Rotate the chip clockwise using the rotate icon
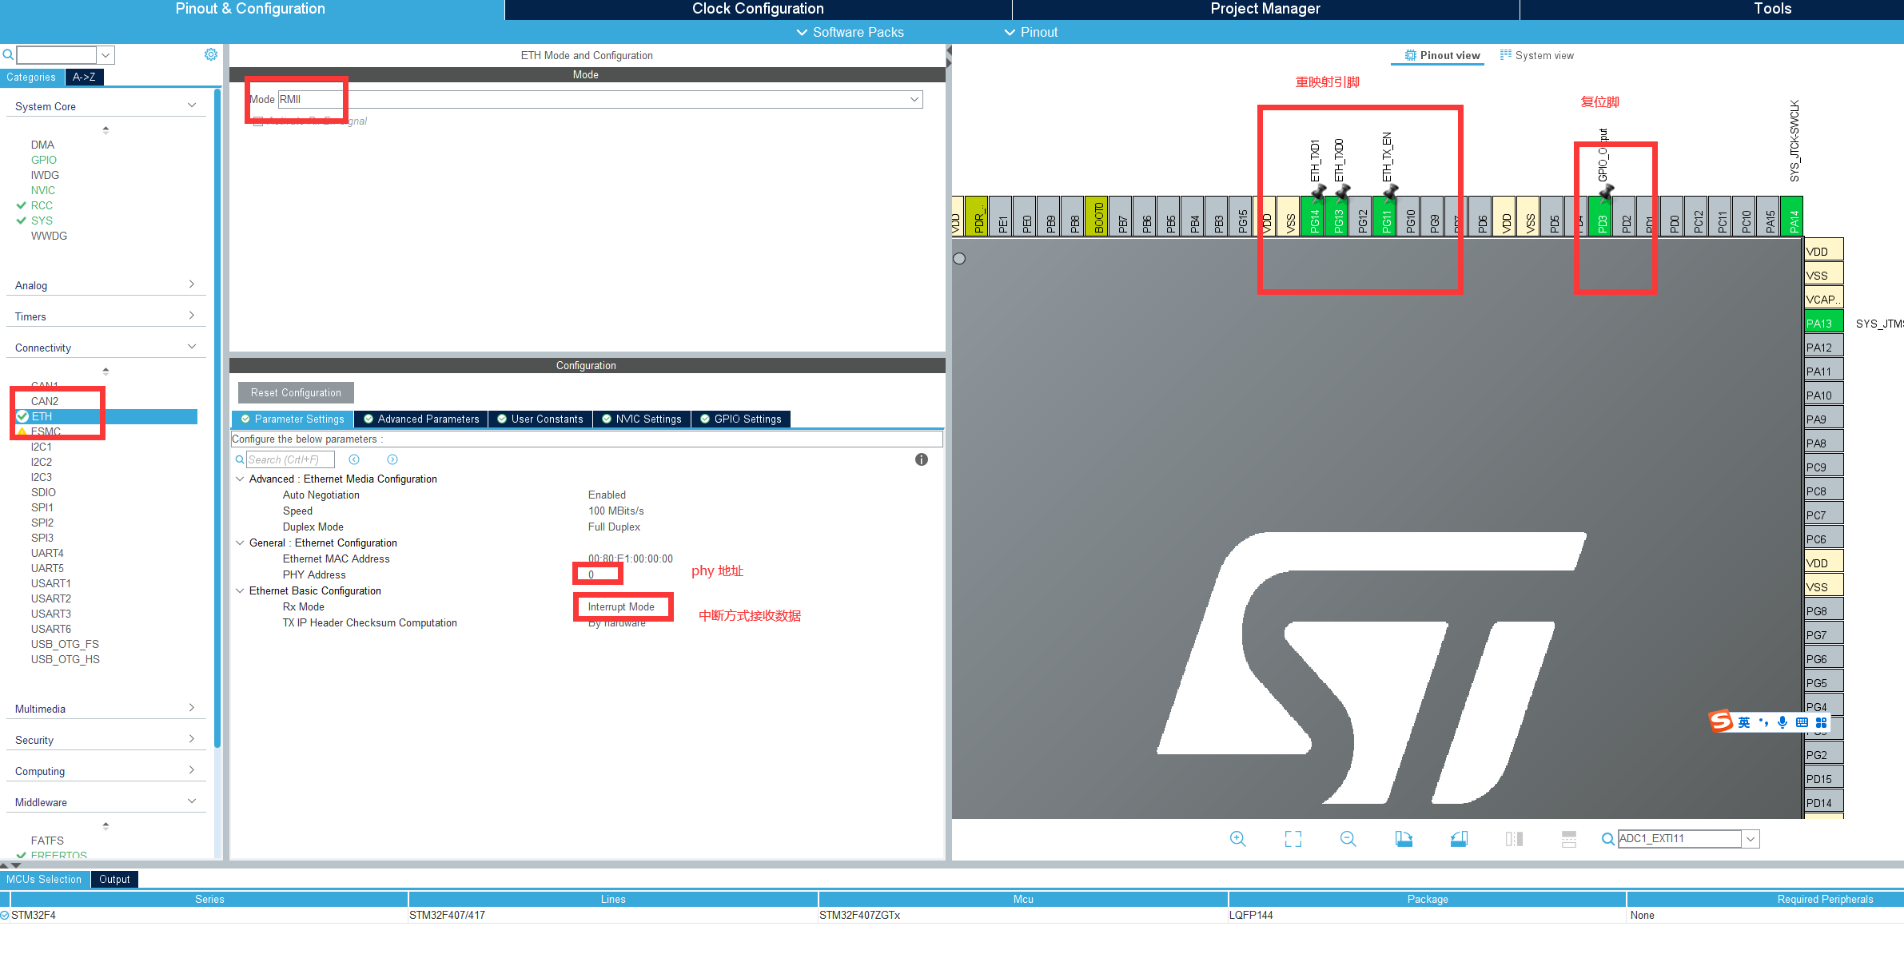This screenshot has height=962, width=1904. coord(1404,839)
